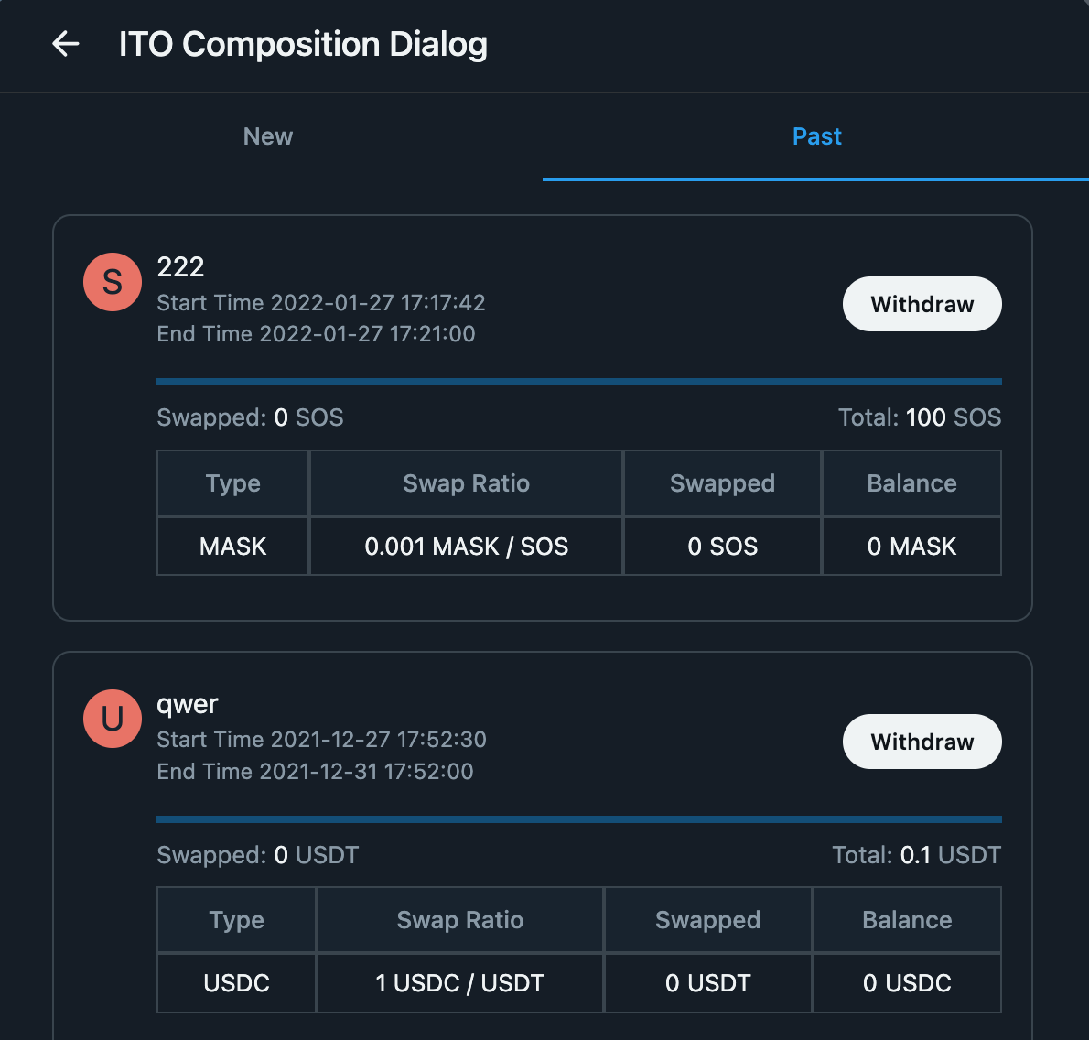This screenshot has width=1089, height=1040.
Task: Click the qwer pool progress bar
Action: 578,819
